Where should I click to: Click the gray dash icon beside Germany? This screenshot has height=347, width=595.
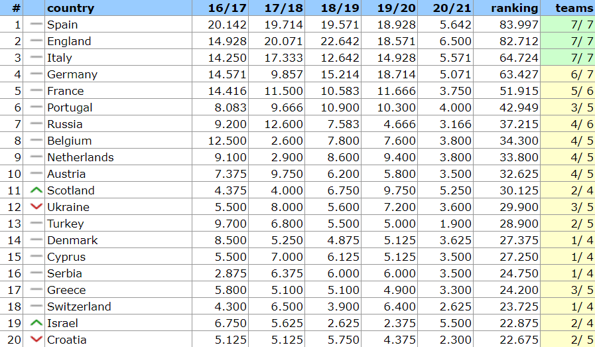(36, 74)
